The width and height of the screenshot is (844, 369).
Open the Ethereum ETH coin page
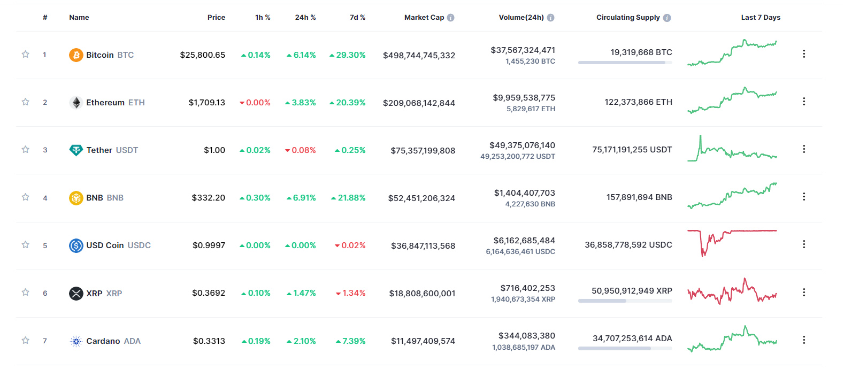[116, 103]
